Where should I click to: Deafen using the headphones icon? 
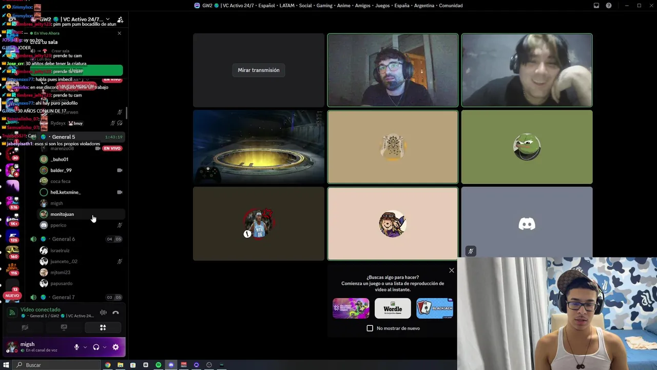pos(96,347)
